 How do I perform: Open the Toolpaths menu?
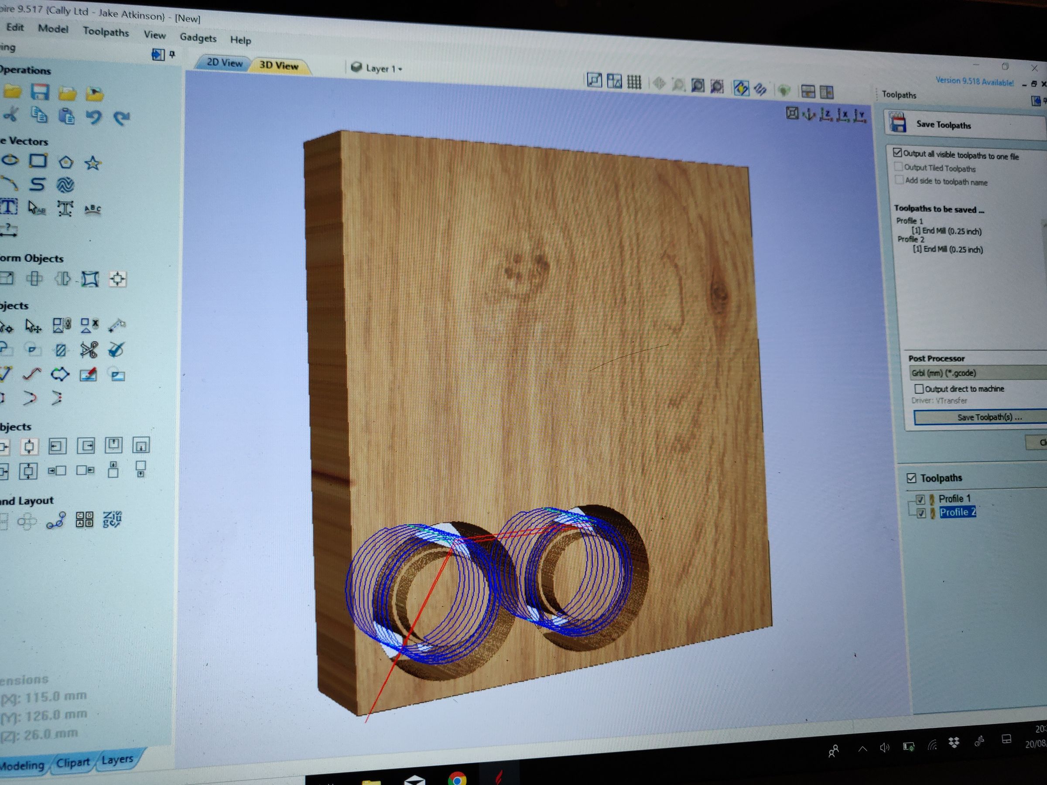pos(106,33)
